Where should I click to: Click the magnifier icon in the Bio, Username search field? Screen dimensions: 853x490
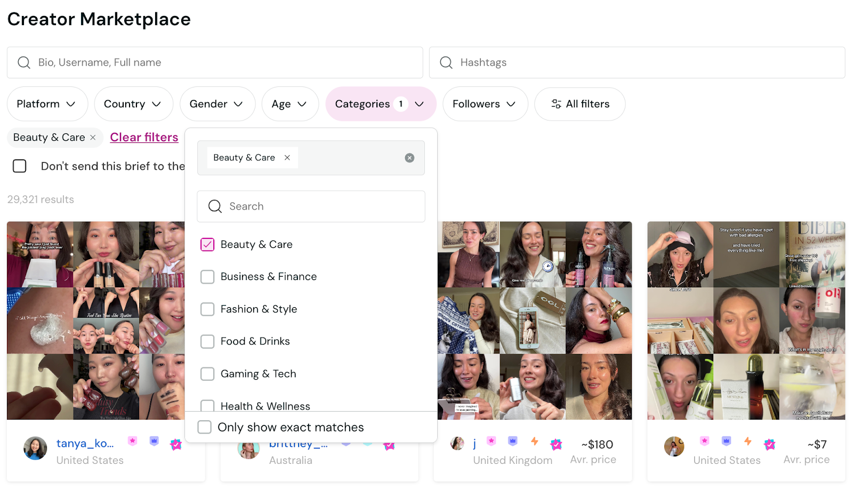click(x=23, y=62)
